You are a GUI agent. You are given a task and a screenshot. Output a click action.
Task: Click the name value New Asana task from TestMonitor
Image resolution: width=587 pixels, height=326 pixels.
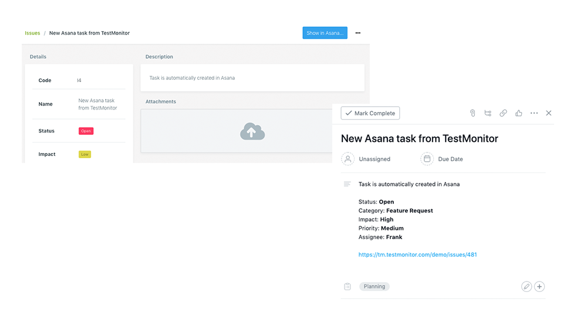pyautogui.click(x=97, y=104)
